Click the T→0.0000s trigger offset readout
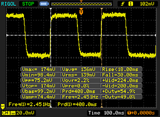The height and width of the screenshot is (117, 160). click(x=141, y=113)
